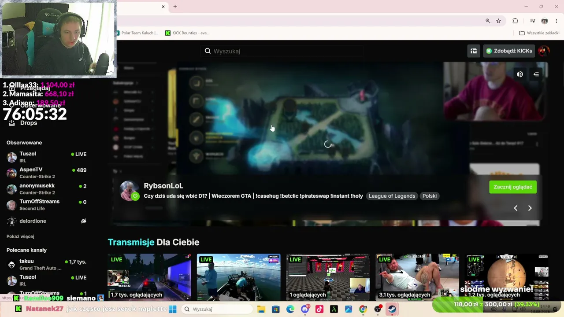Click the collapse-list icon on featured stream
The height and width of the screenshot is (317, 564).
[536, 74]
